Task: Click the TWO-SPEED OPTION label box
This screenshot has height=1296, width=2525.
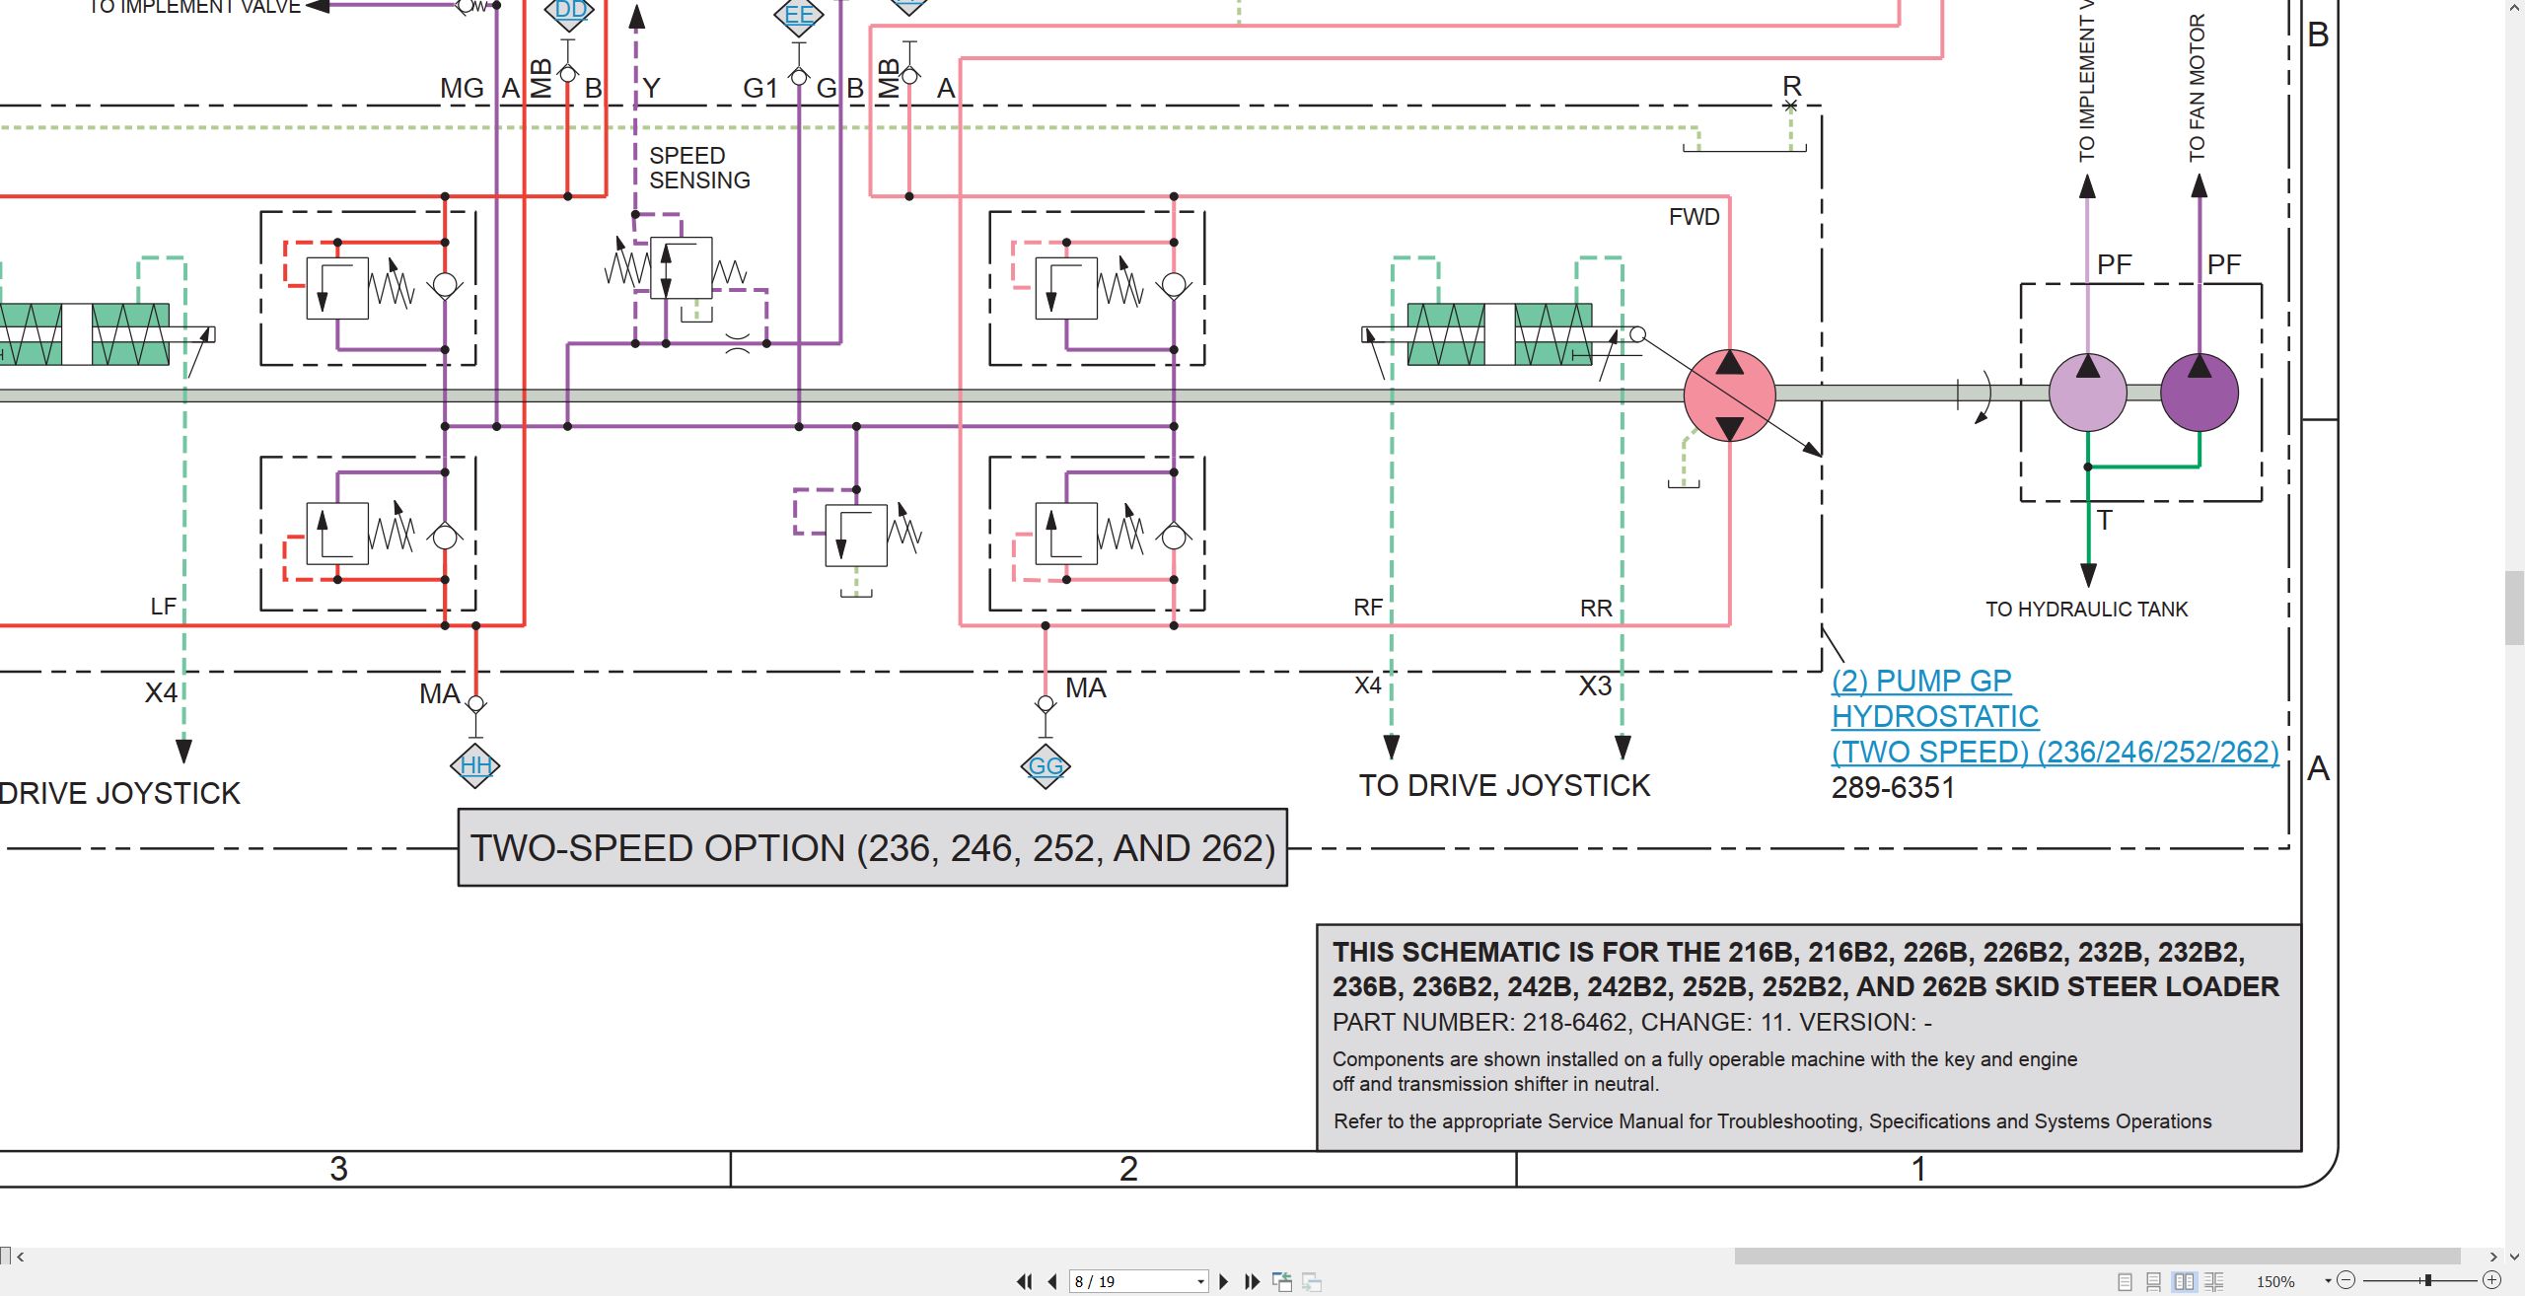Action: click(x=873, y=848)
